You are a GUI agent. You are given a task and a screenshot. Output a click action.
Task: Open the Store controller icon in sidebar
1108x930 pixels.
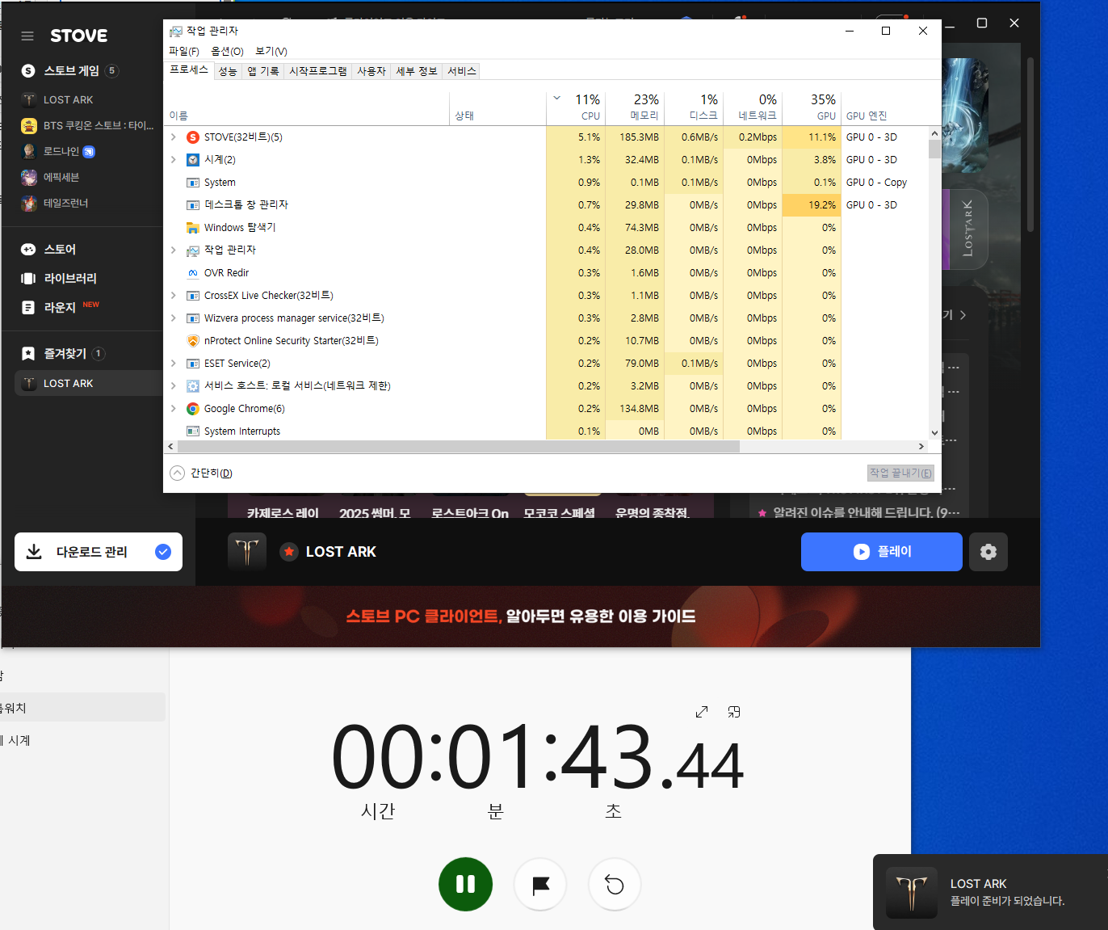(x=28, y=250)
